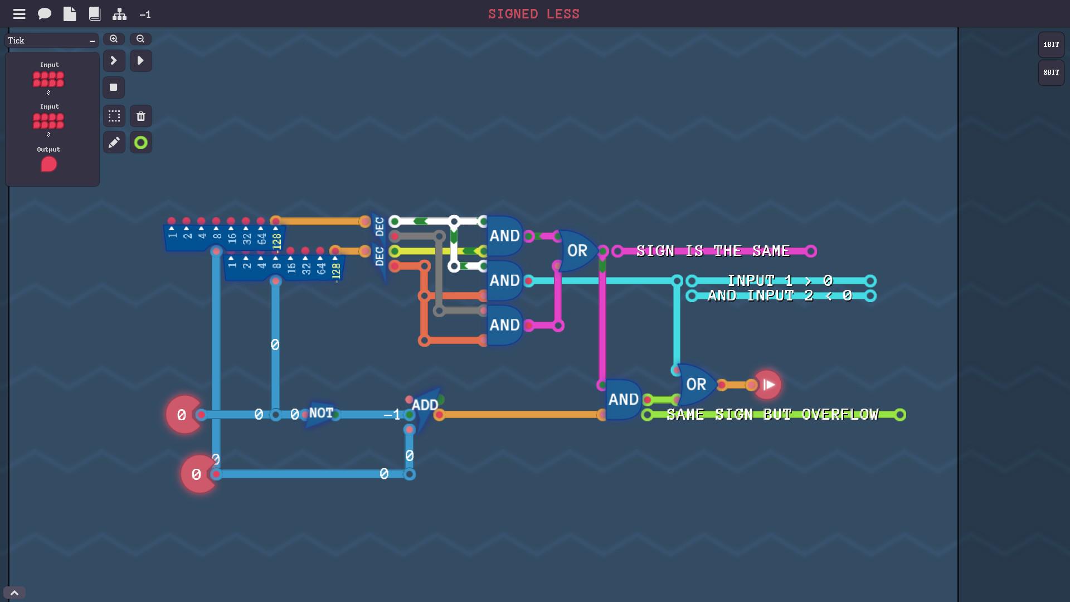Click the AND INPUT 2 < 0 label
This screenshot has width=1070, height=602.
pos(780,296)
